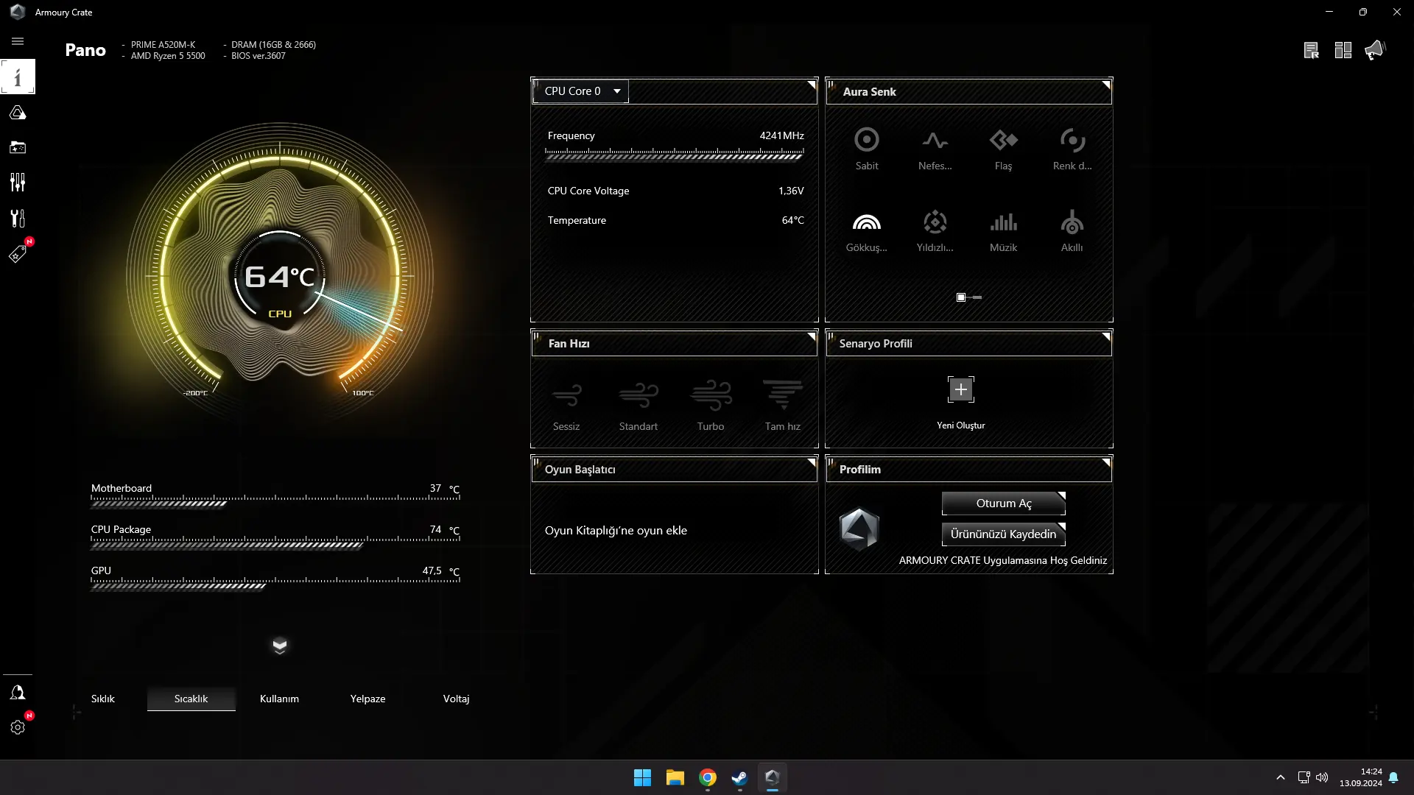The height and width of the screenshot is (795, 1414).
Task: Click the device list icon at top right
Action: tap(1311, 50)
